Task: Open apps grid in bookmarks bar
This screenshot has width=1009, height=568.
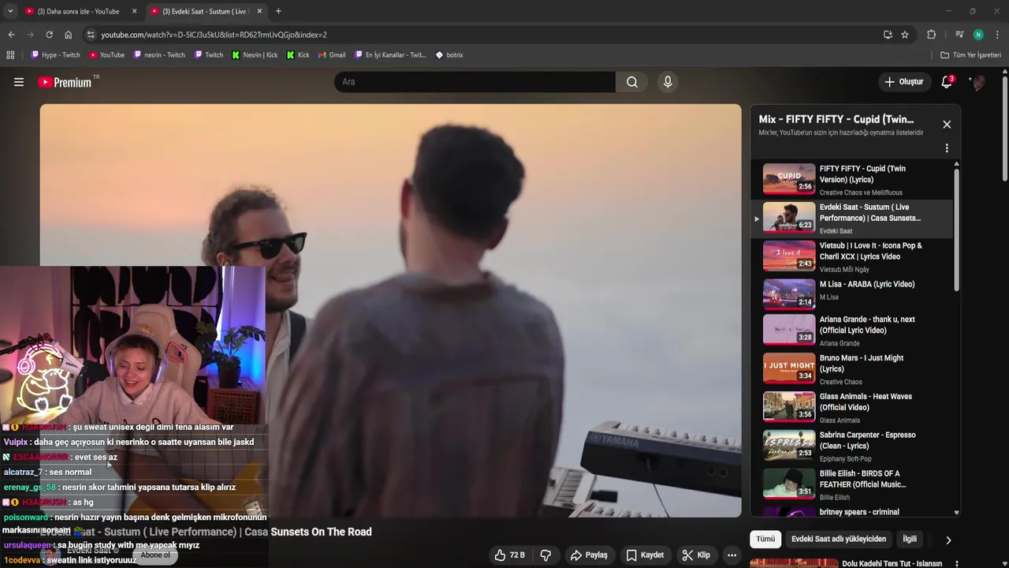Action: 10,55
